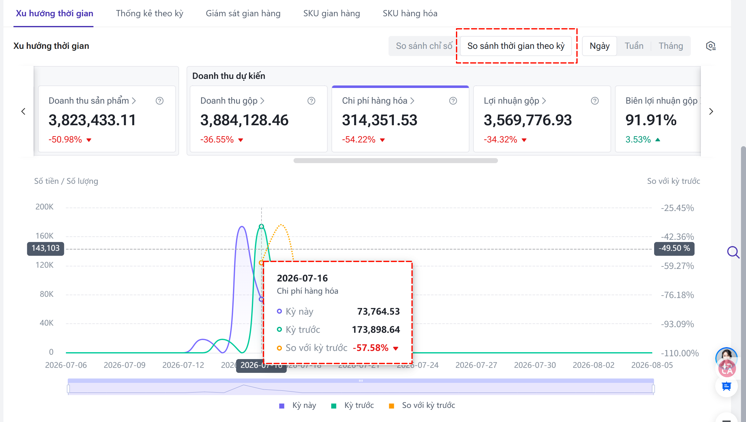Switch to Thống kê theo kỳ tab
The width and height of the screenshot is (746, 422).
[150, 13]
